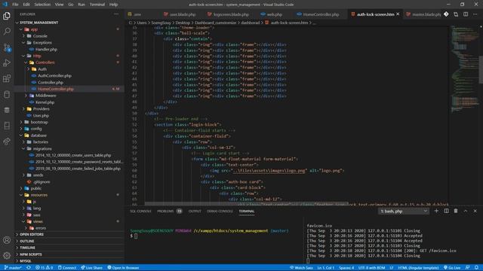Switch to the OUTPUT panel tab

coord(195,211)
